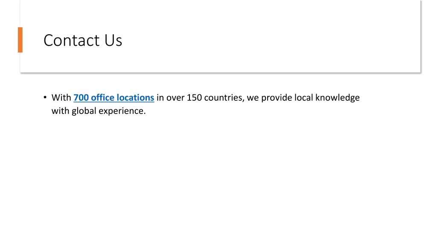
Task: Click the word countries in the sentence
Action: pos(223,98)
